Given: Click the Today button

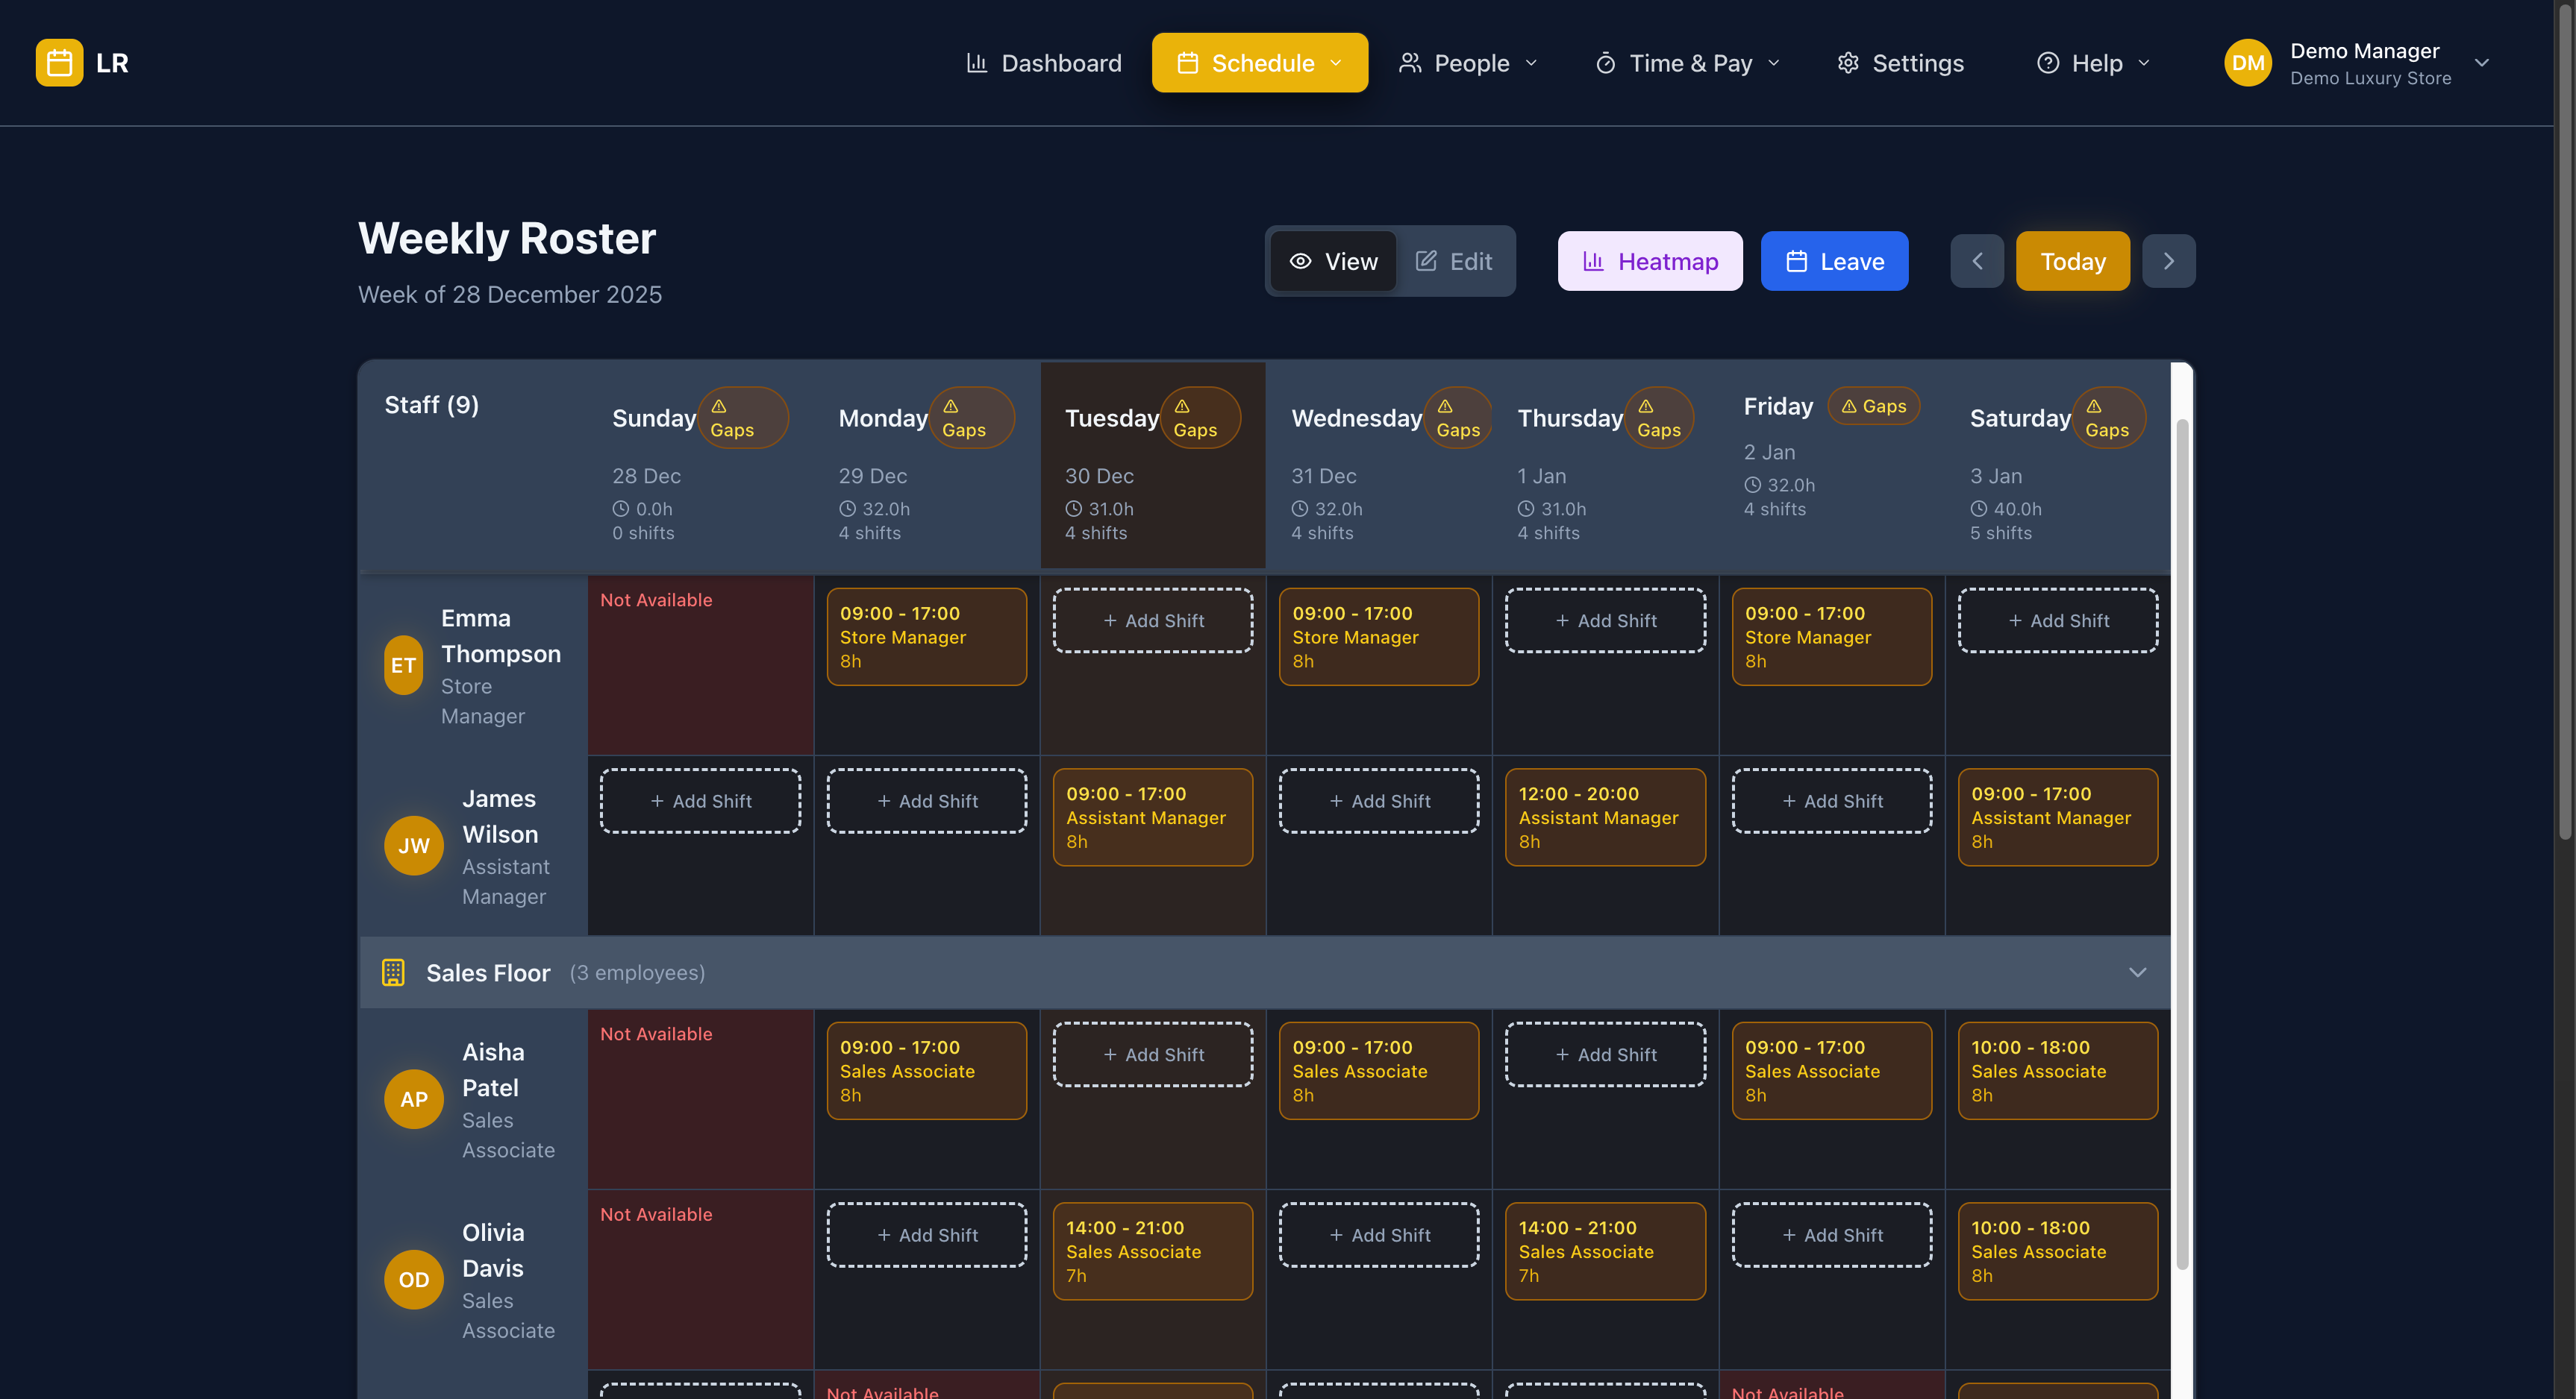Looking at the screenshot, I should tap(2073, 261).
